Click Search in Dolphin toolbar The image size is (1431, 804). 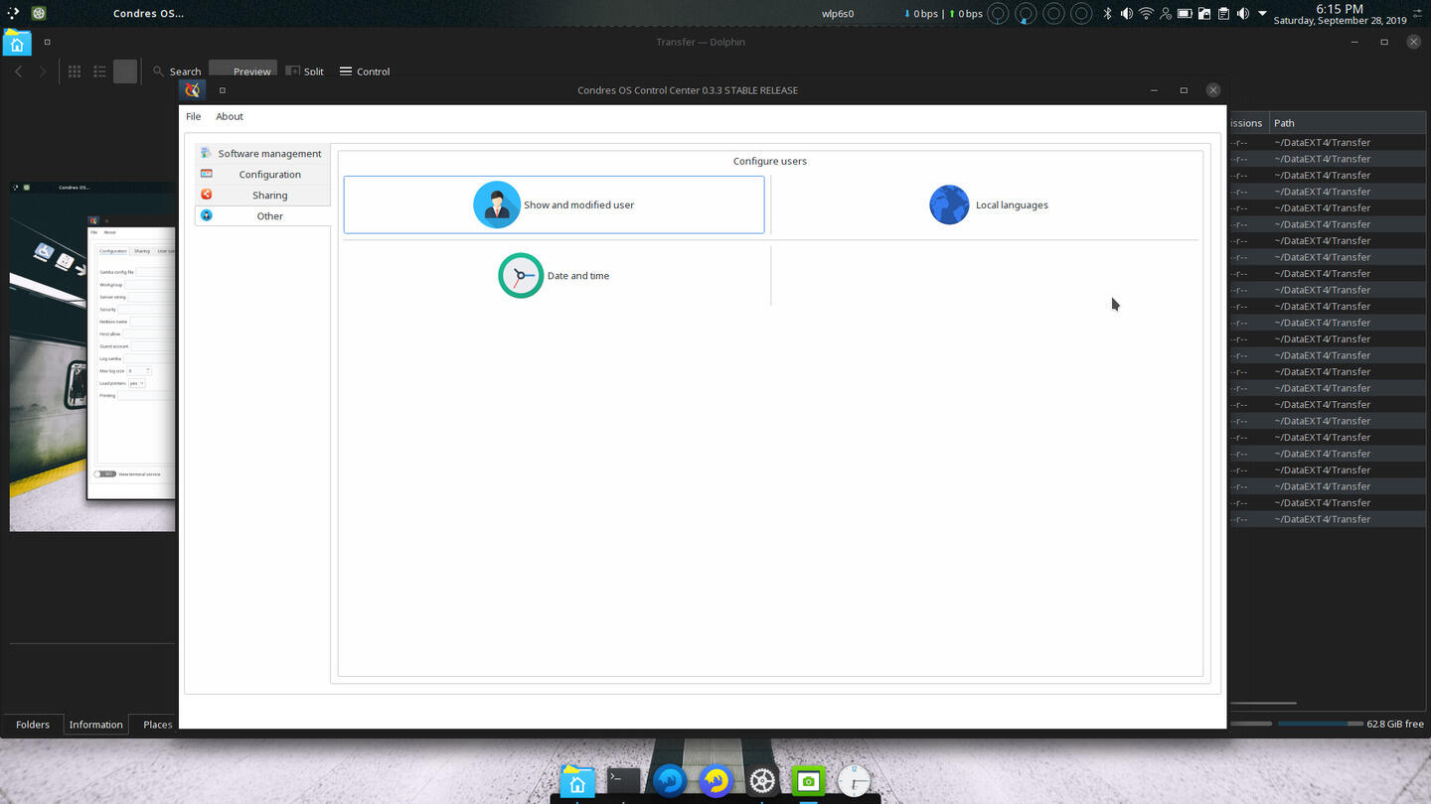177,71
